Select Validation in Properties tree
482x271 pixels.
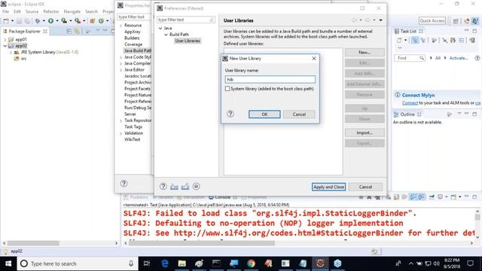133,133
